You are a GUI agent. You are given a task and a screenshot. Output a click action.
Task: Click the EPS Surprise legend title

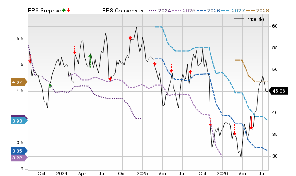coord(44,11)
